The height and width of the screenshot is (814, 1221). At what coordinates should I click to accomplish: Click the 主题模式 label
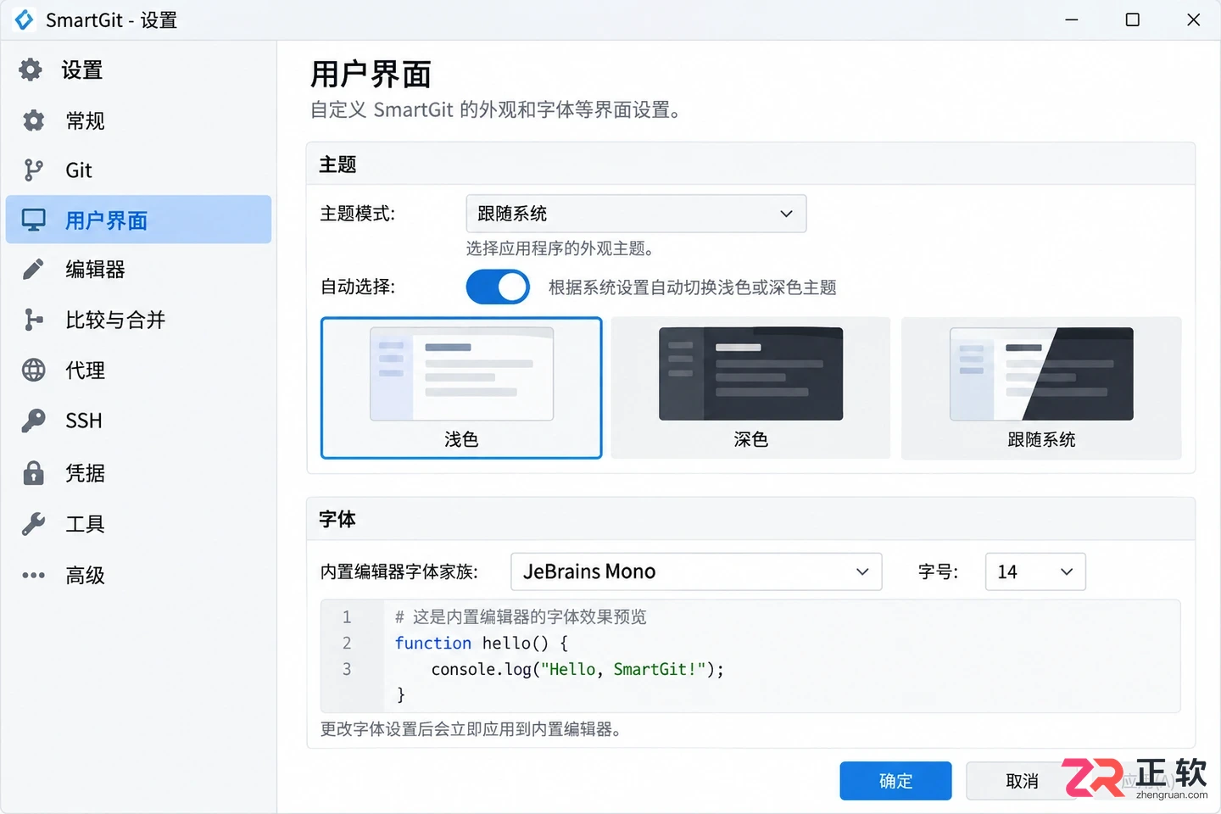pyautogui.click(x=357, y=214)
